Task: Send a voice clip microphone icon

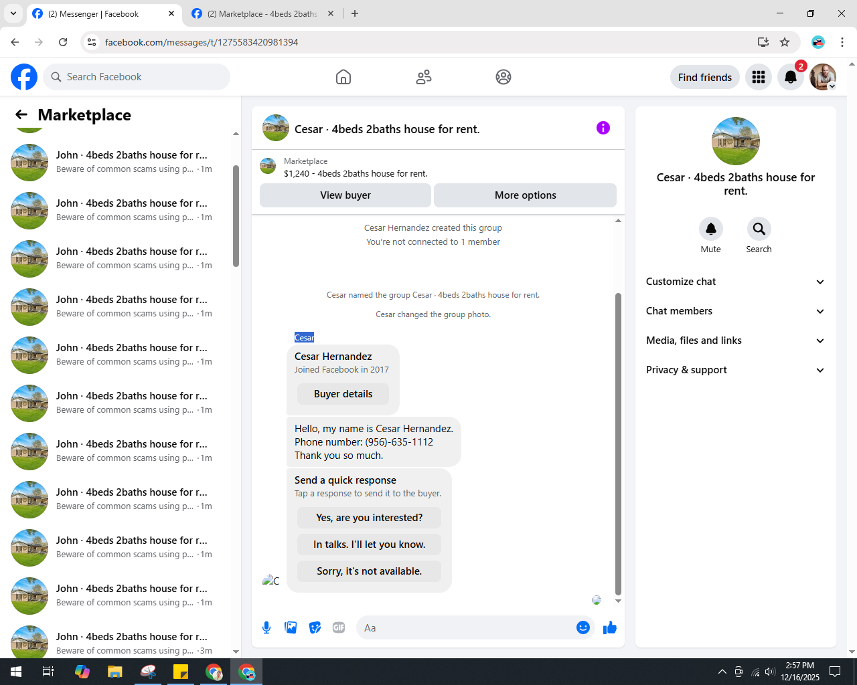Action: point(266,627)
